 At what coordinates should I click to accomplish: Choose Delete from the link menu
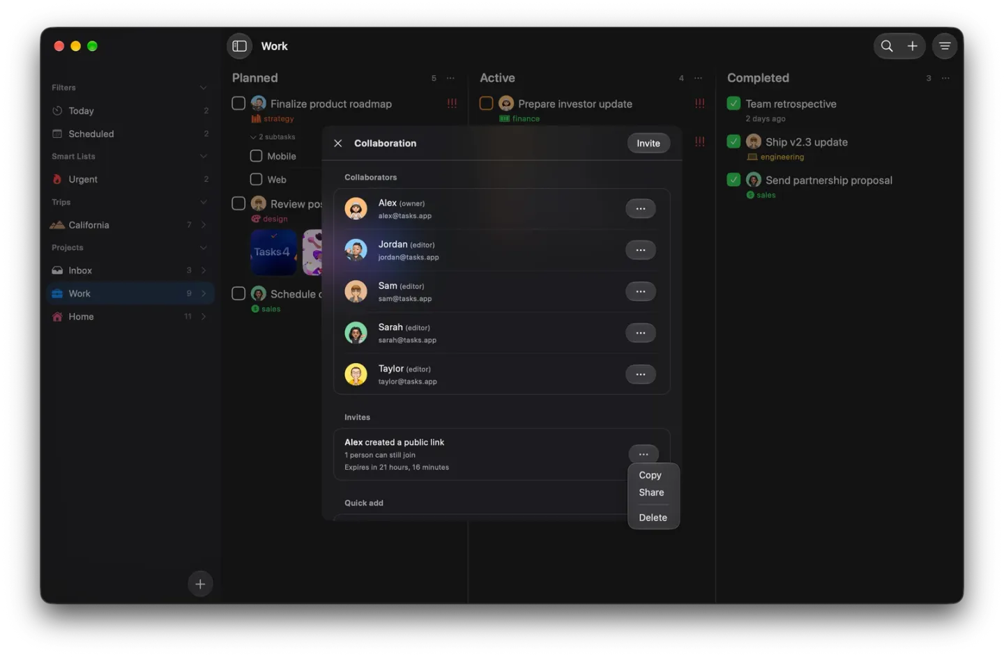click(653, 518)
